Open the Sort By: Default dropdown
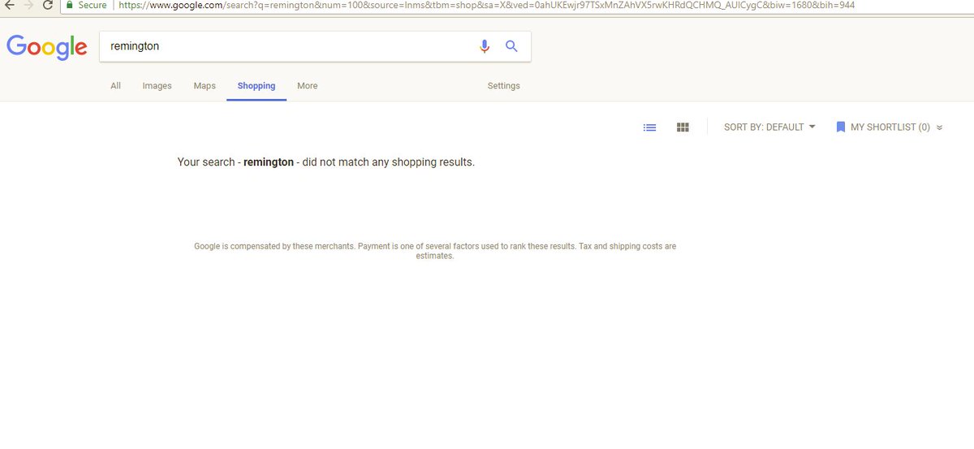This screenshot has width=974, height=449. (769, 127)
